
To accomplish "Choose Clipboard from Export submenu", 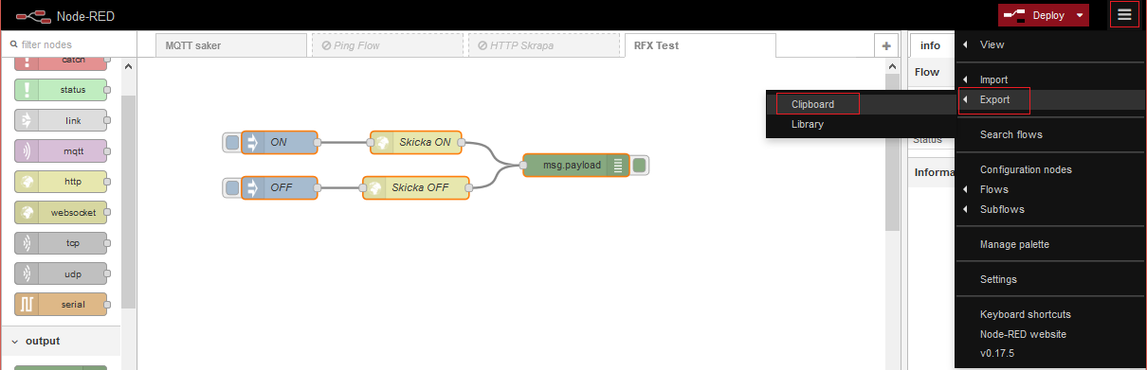I will tap(812, 104).
